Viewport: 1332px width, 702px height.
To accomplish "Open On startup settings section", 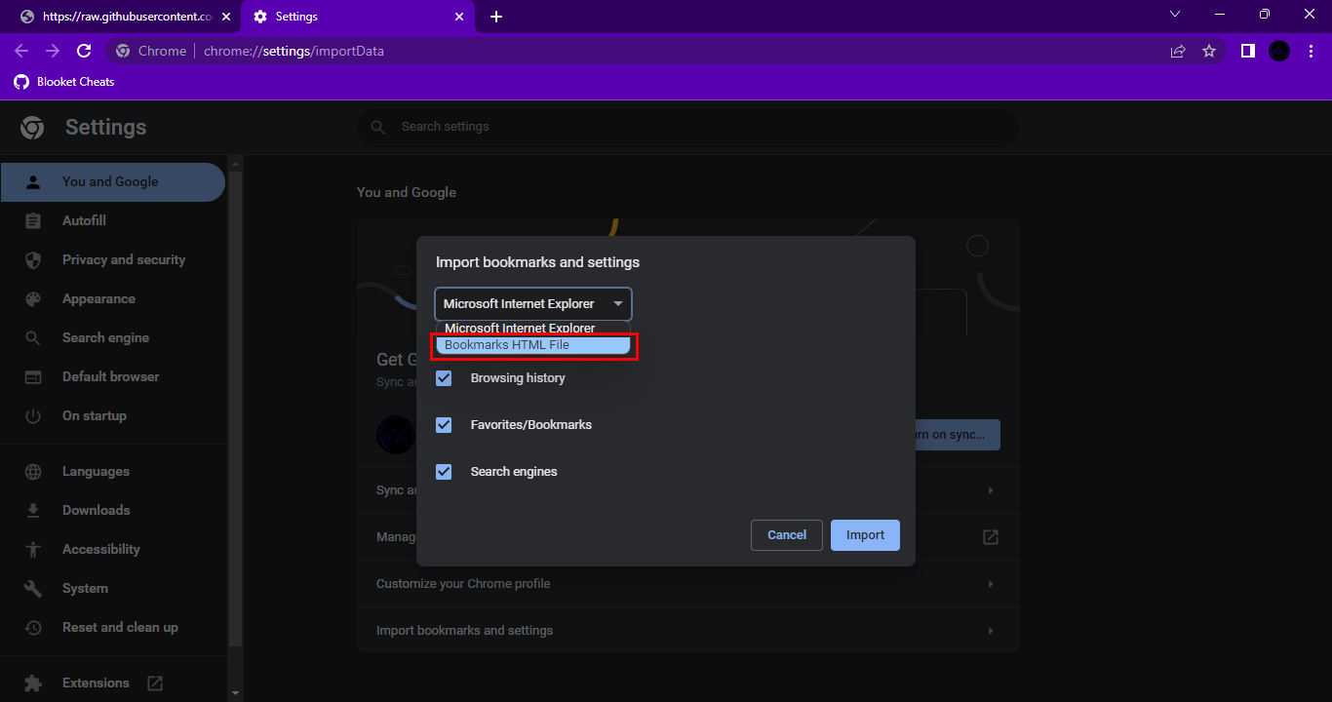I will (x=112, y=415).
